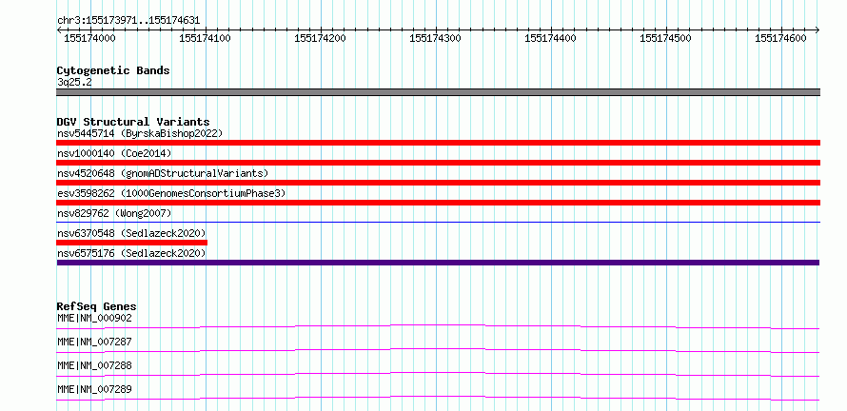Viewport: 847px width, 411px height.
Task: Open variant nsv6370548 (Sedlazeck2020) label
Action: coord(131,233)
